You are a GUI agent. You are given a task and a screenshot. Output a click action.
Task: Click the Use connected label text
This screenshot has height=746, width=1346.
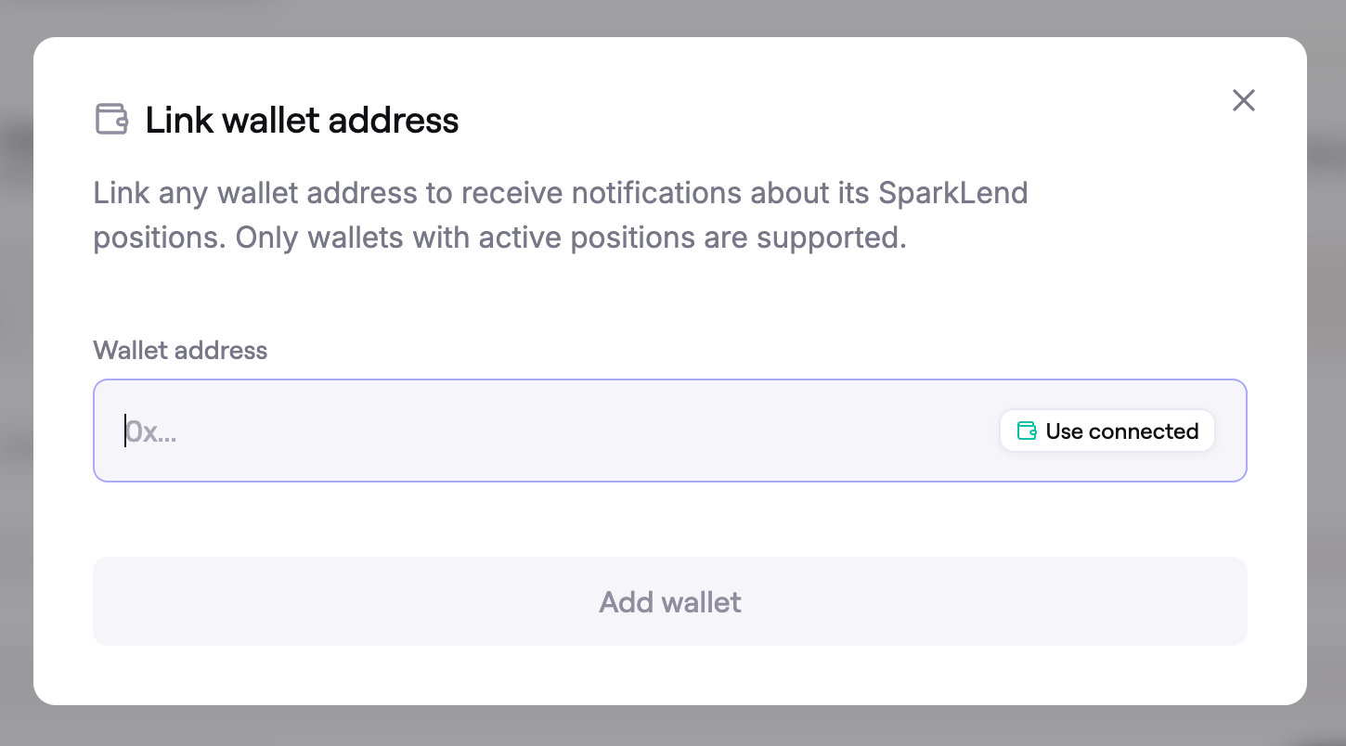pyautogui.click(x=1121, y=431)
